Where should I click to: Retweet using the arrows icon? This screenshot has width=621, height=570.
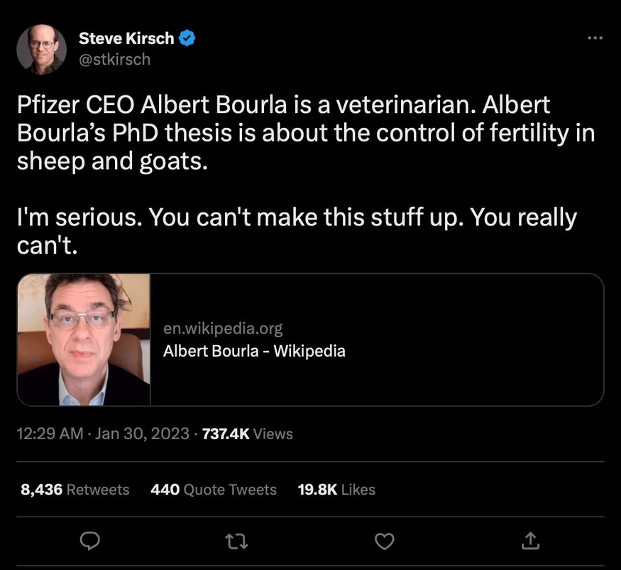click(x=236, y=542)
